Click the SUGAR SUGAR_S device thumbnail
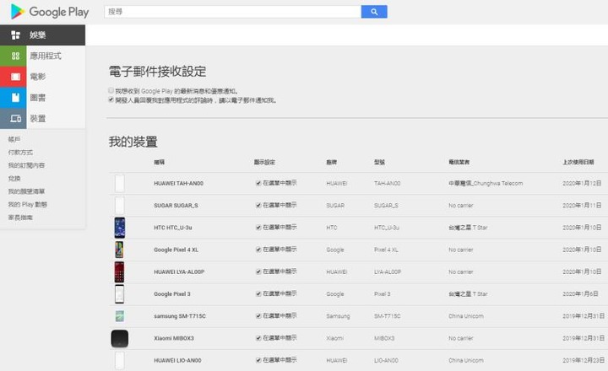This screenshot has height=371, width=608. pos(120,205)
